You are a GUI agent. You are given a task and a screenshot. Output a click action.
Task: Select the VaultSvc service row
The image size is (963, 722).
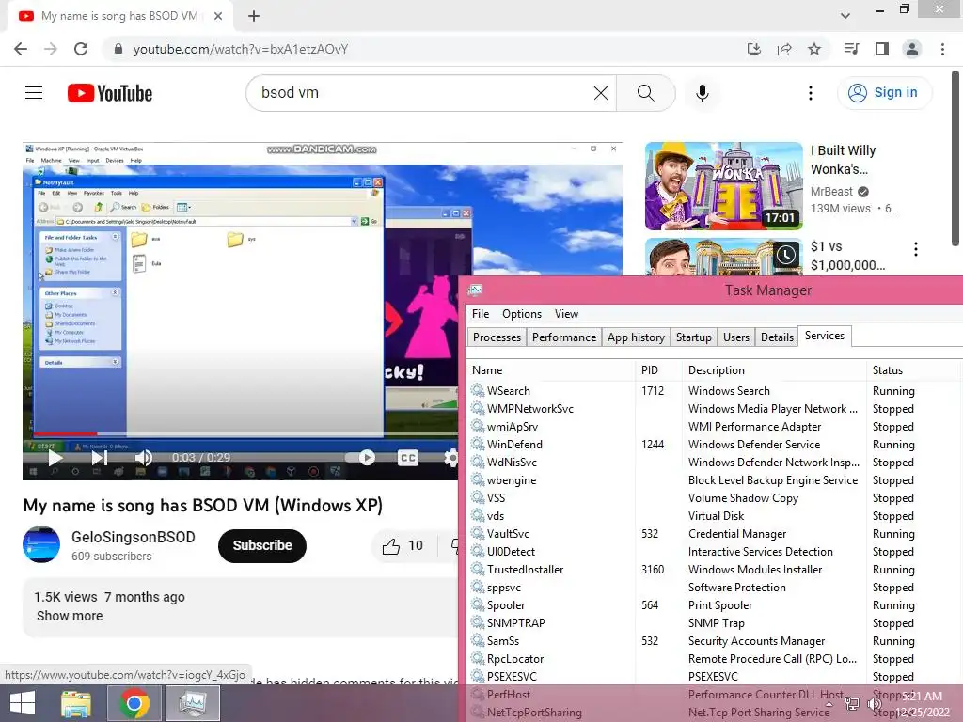pos(713,534)
